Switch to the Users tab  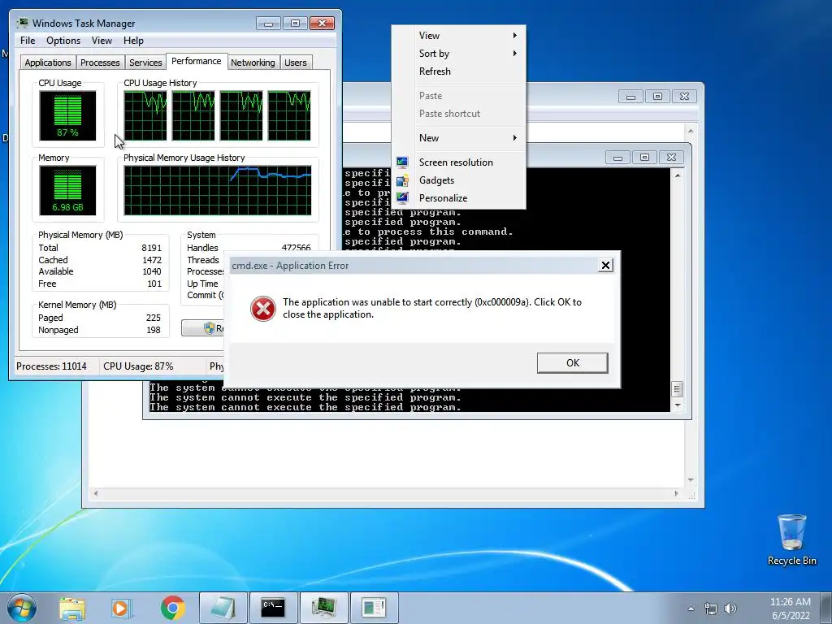point(296,63)
